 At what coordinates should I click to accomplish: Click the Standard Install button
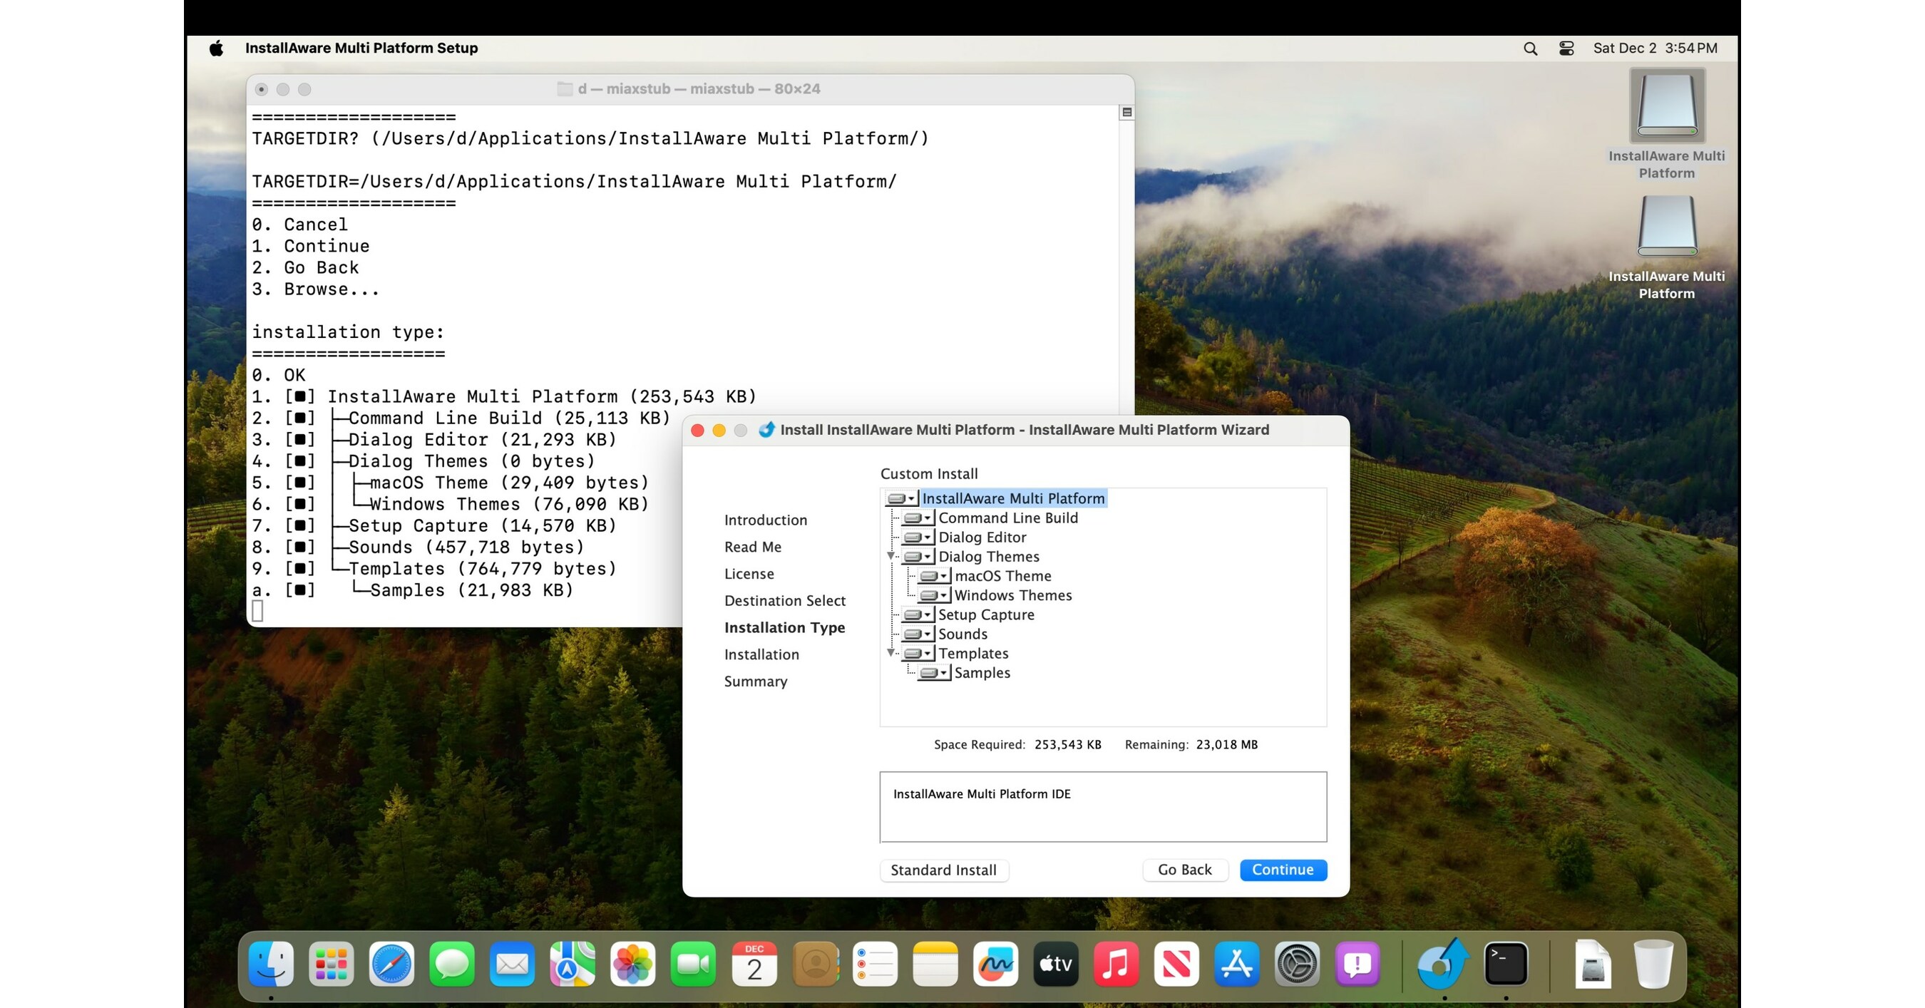click(x=944, y=870)
